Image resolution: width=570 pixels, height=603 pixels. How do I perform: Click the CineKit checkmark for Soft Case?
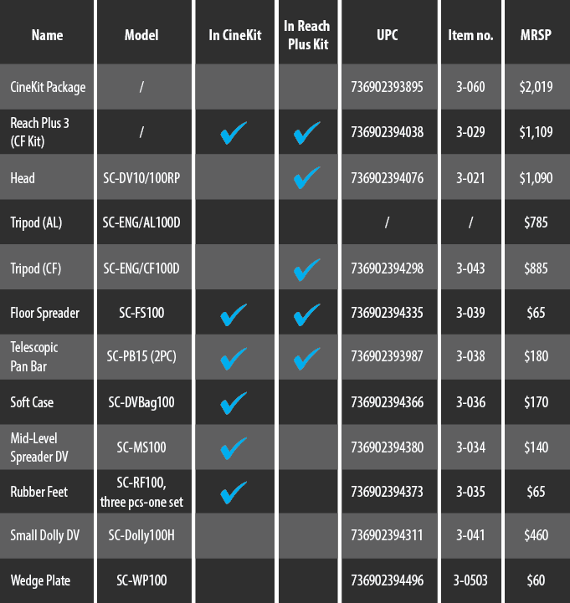click(x=234, y=403)
